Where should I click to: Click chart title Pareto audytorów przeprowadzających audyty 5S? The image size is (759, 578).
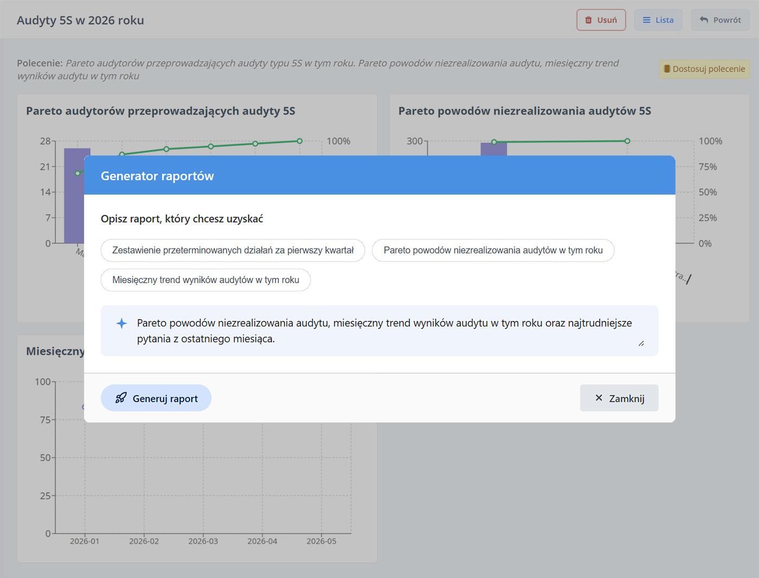(x=160, y=111)
